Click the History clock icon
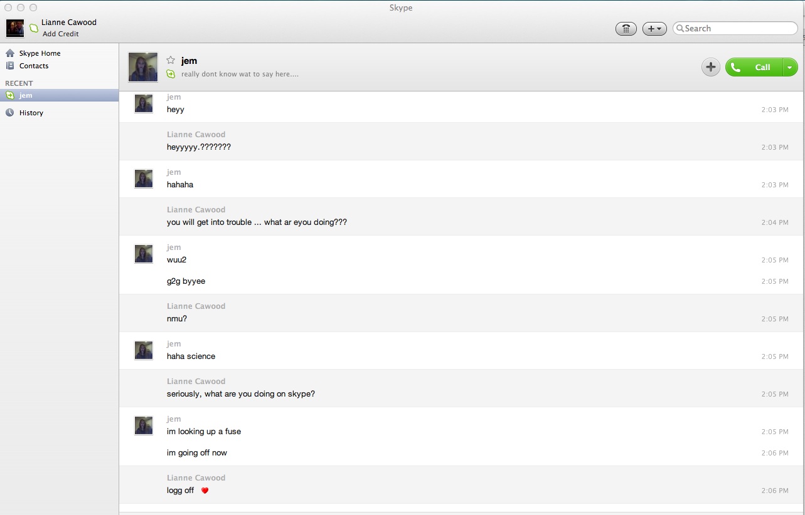This screenshot has width=805, height=515. pyautogui.click(x=10, y=113)
